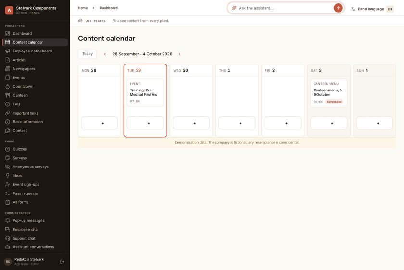Viewport: 404px width, 270px height.
Task: Click the Basic information info icon
Action: tap(8, 122)
